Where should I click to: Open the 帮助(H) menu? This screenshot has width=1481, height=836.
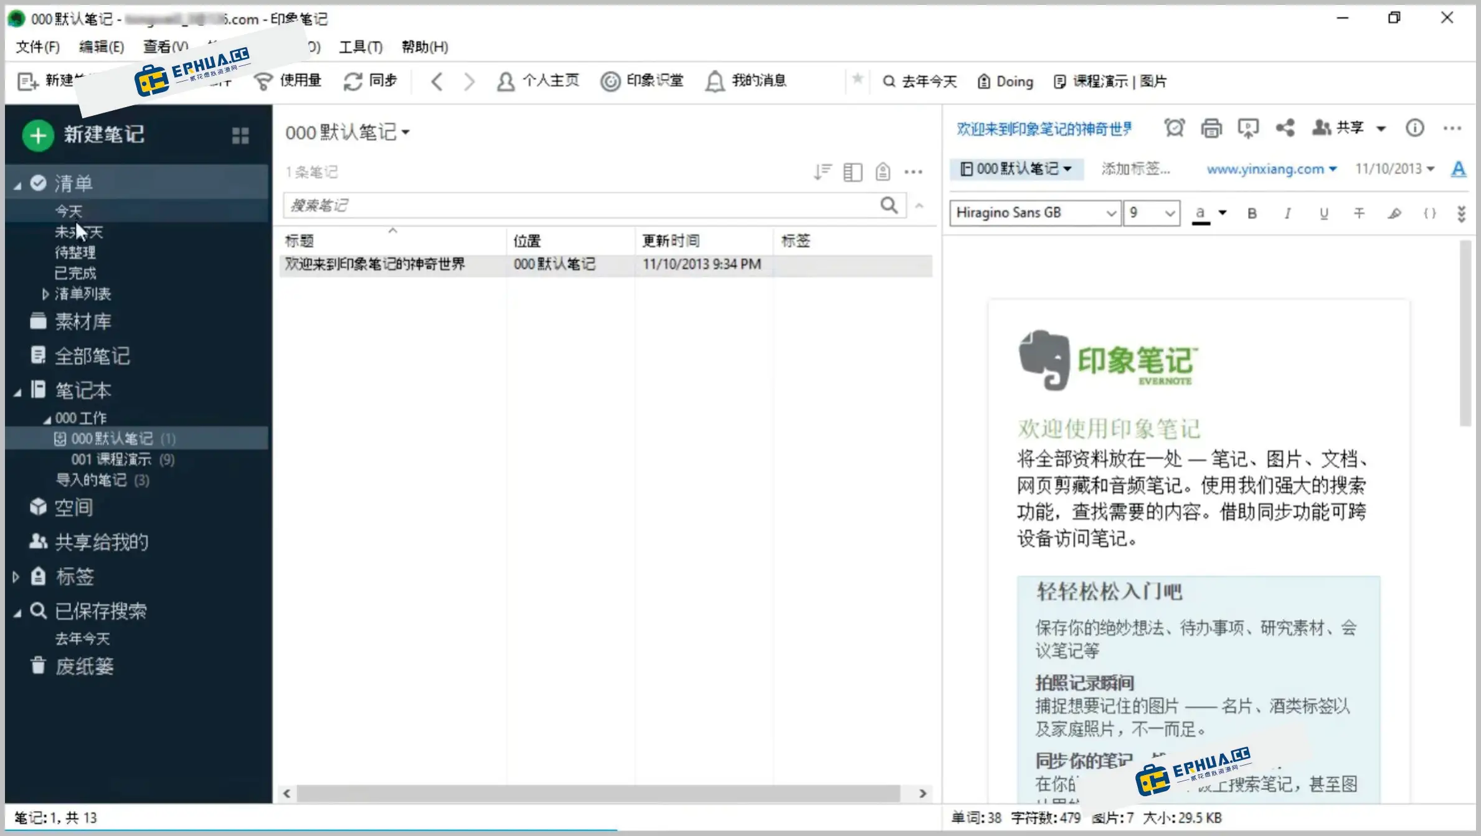(424, 47)
